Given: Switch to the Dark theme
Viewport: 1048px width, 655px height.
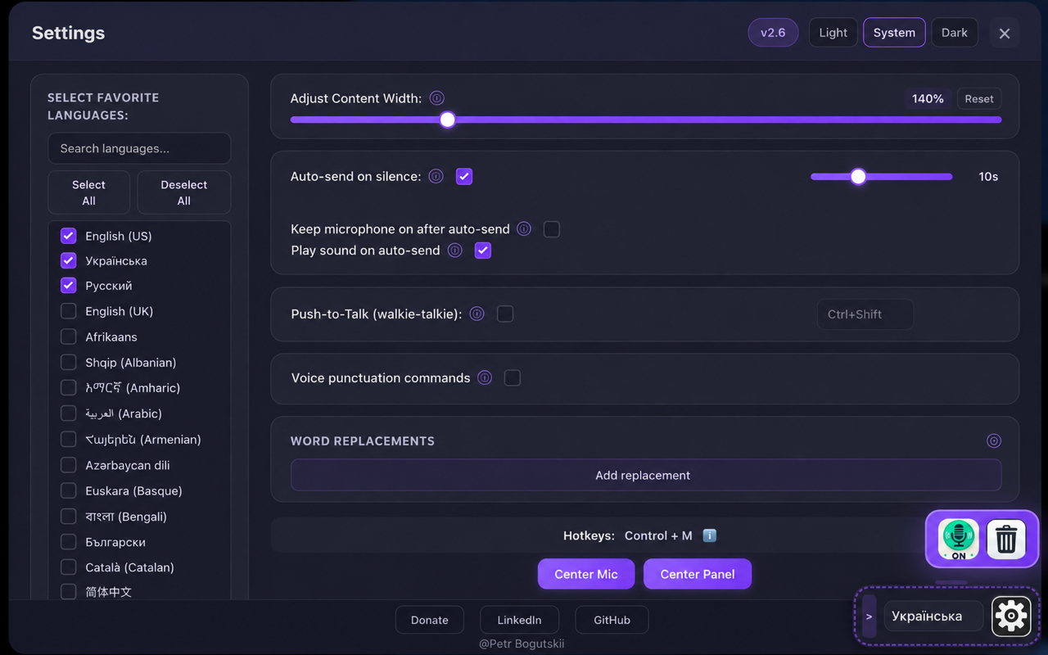Looking at the screenshot, I should pyautogui.click(x=955, y=33).
